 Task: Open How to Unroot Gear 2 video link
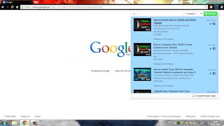point(175,21)
